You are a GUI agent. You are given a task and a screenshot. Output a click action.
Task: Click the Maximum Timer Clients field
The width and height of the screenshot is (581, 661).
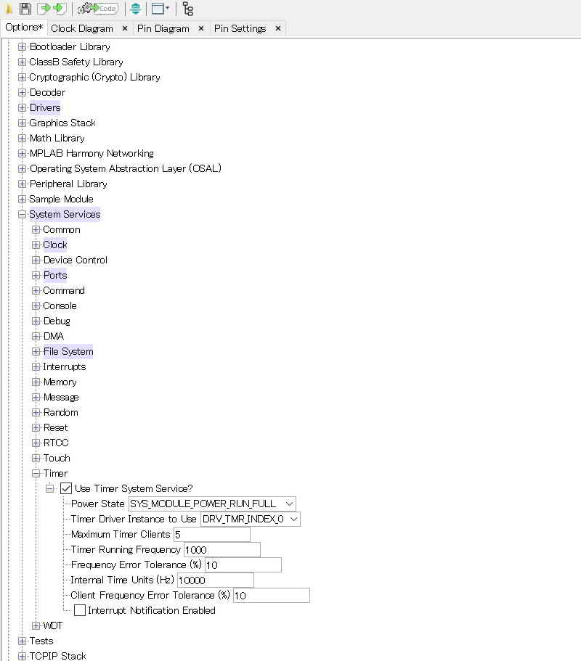212,535
